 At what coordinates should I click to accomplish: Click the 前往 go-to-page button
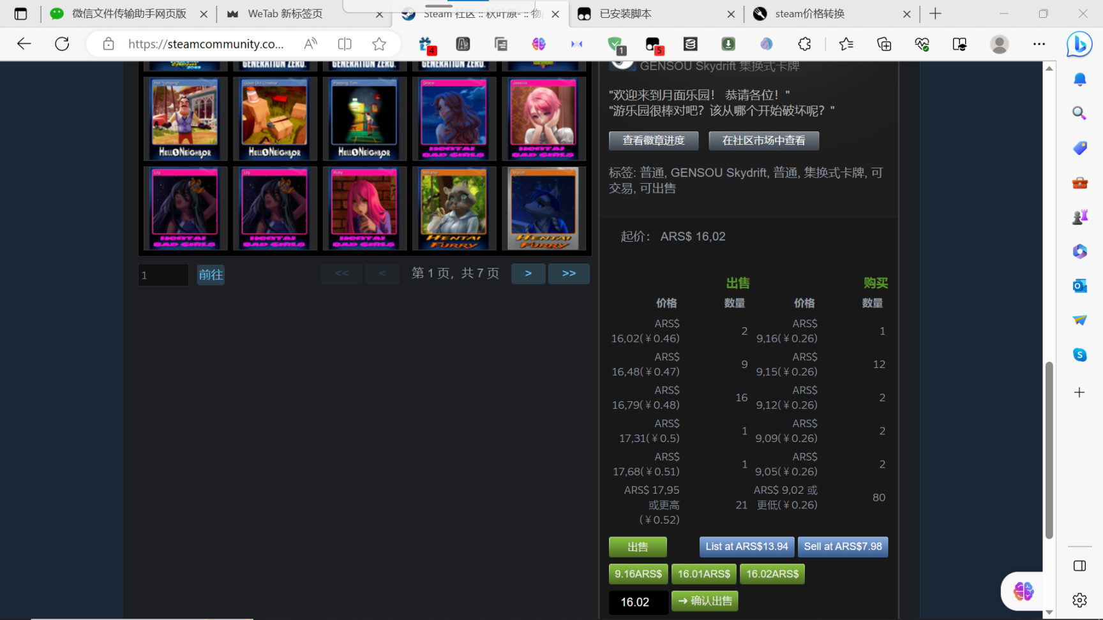211,275
